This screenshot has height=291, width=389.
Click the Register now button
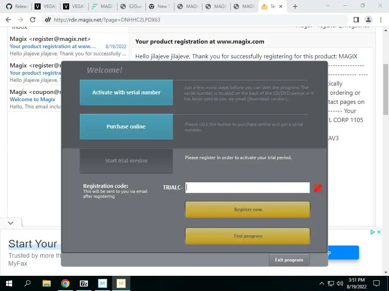tap(248, 210)
